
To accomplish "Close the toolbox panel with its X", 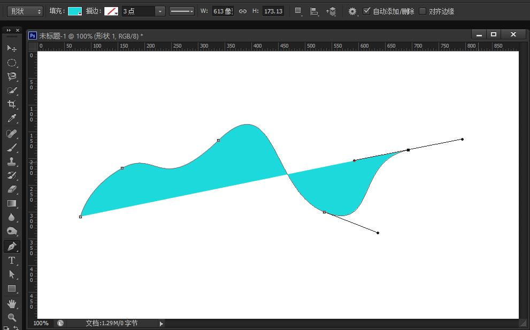I will [x=18, y=30].
